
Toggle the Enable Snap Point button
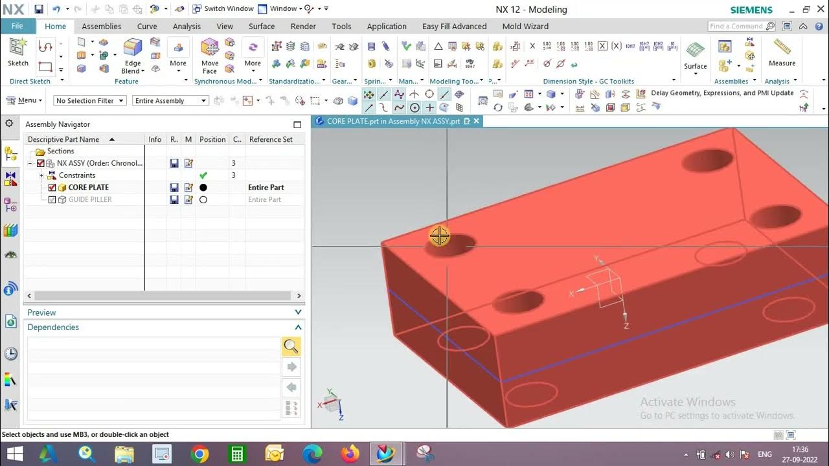369,94
